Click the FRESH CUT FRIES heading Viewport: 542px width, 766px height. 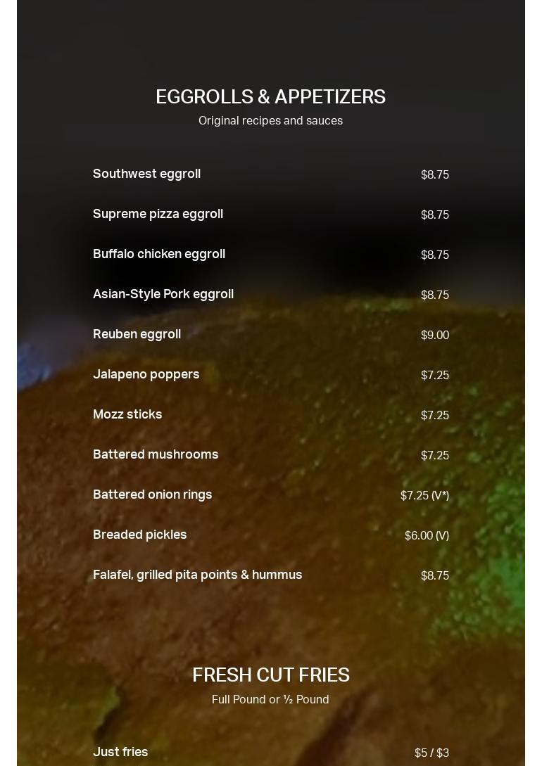pos(271,675)
